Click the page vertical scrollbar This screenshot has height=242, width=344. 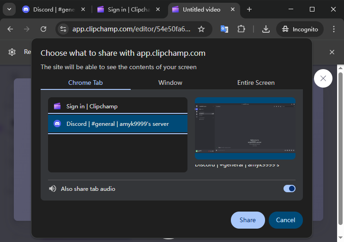point(340,148)
